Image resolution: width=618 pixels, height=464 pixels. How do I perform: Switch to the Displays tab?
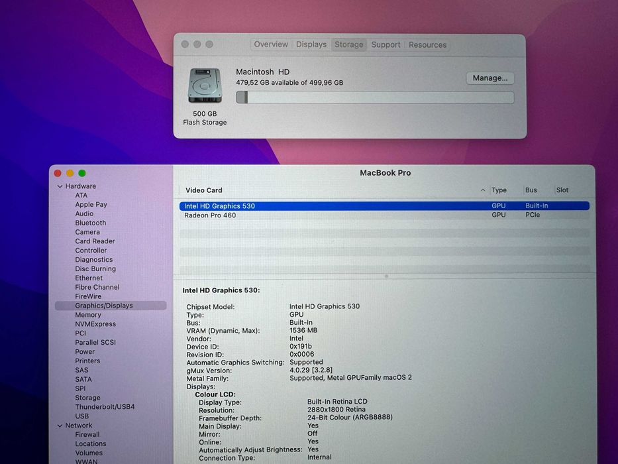click(x=311, y=44)
